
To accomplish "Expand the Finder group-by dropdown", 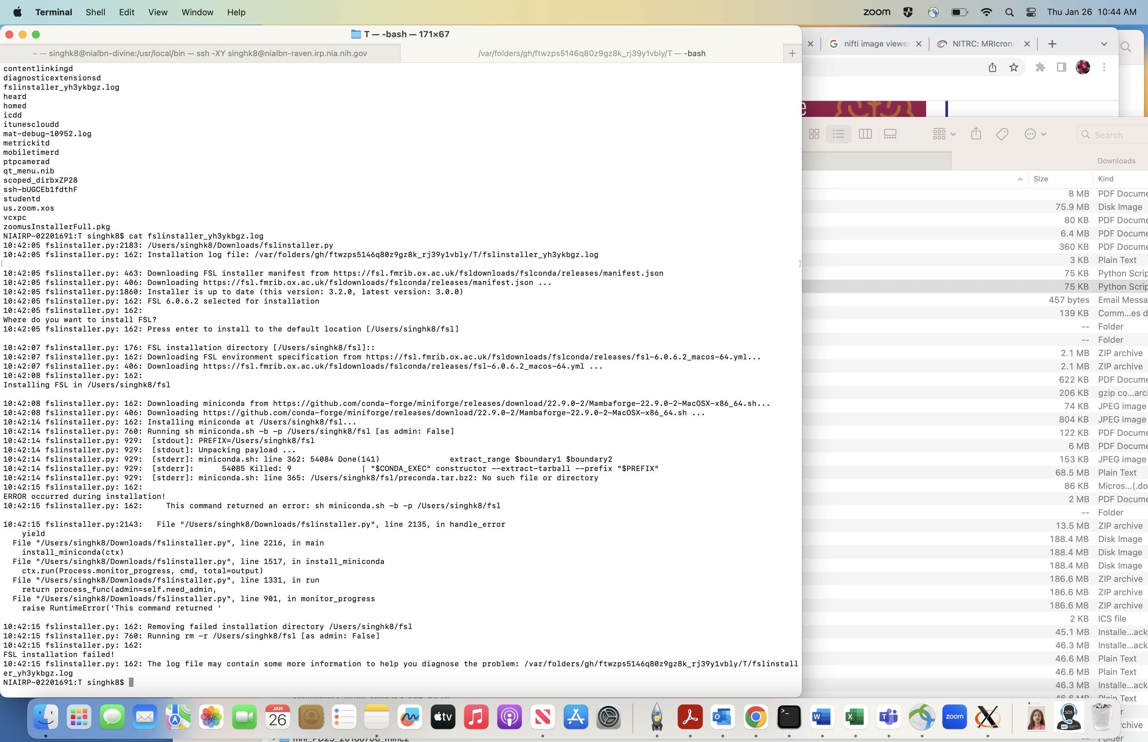I will [944, 134].
